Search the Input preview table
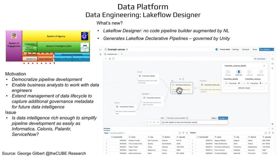 click(x=180, y=133)
